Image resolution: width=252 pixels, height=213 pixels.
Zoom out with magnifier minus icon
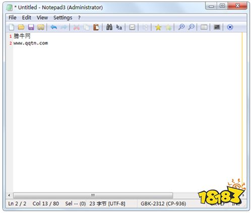191,27
